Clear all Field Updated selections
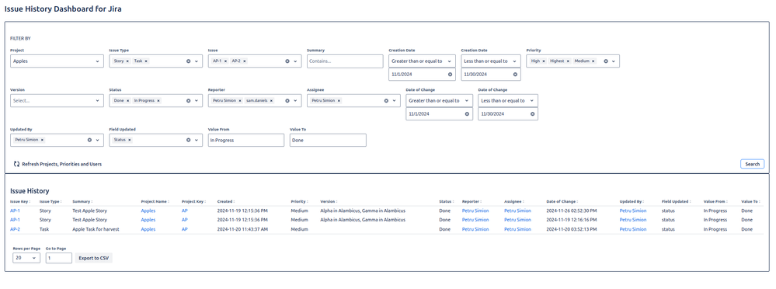The image size is (776, 289). 188,140
